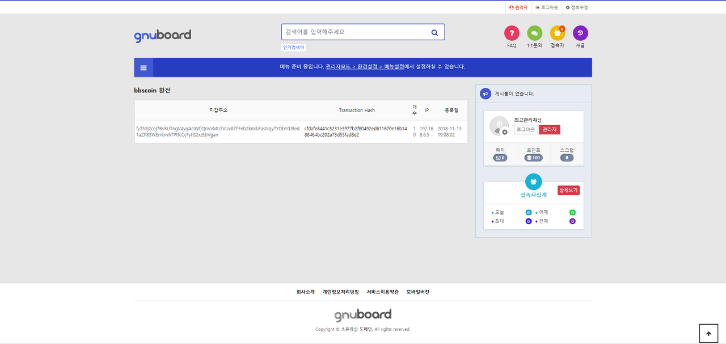Click the 포인트 100 badge
The height and width of the screenshot is (344, 726).
[533, 158]
